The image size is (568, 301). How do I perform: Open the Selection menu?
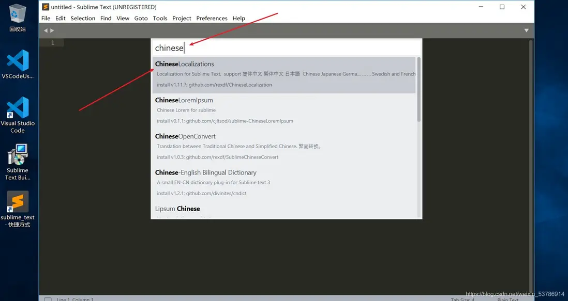click(x=83, y=18)
